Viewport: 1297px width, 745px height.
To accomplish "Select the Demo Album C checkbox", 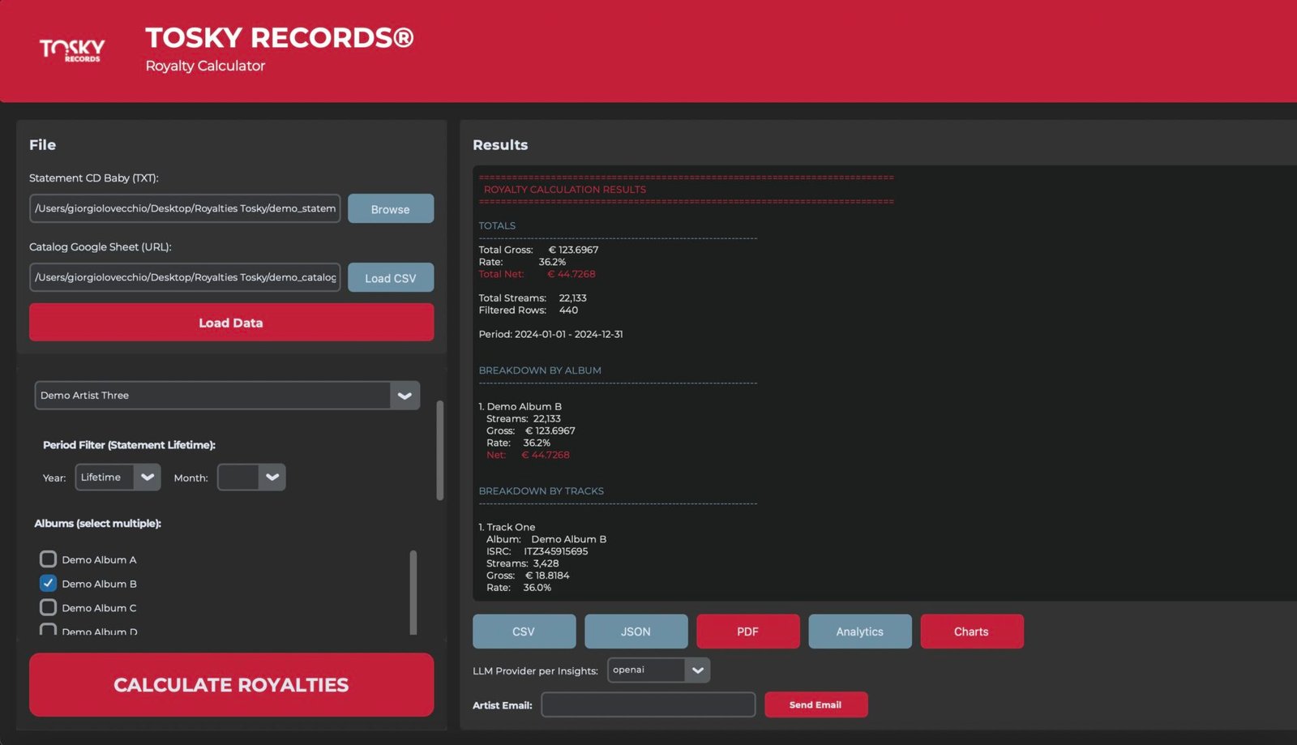I will (x=48, y=607).
